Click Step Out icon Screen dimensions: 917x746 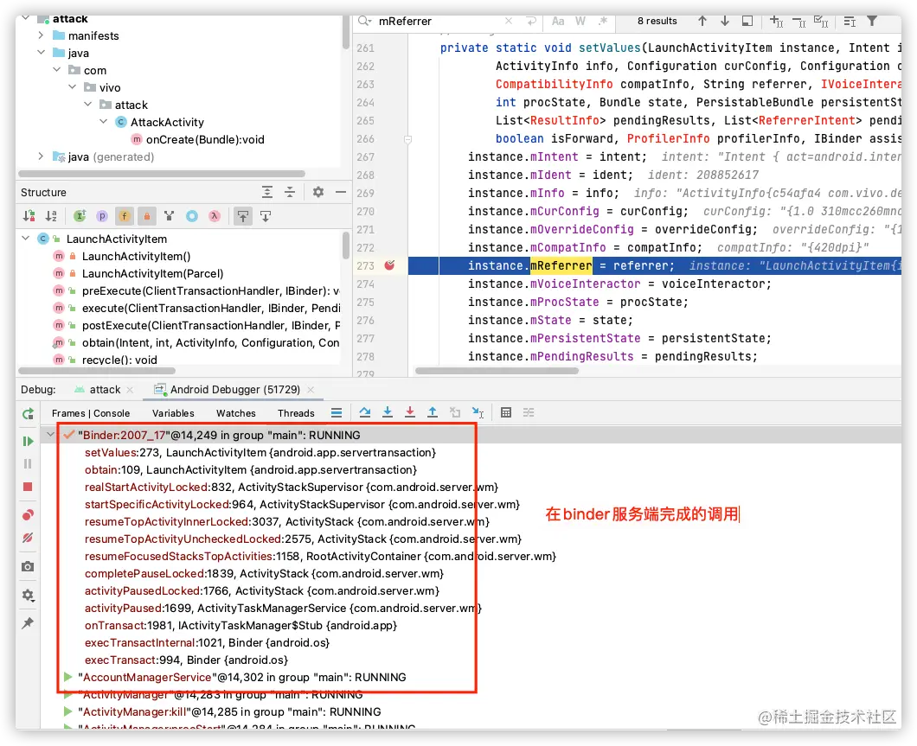[x=433, y=412]
